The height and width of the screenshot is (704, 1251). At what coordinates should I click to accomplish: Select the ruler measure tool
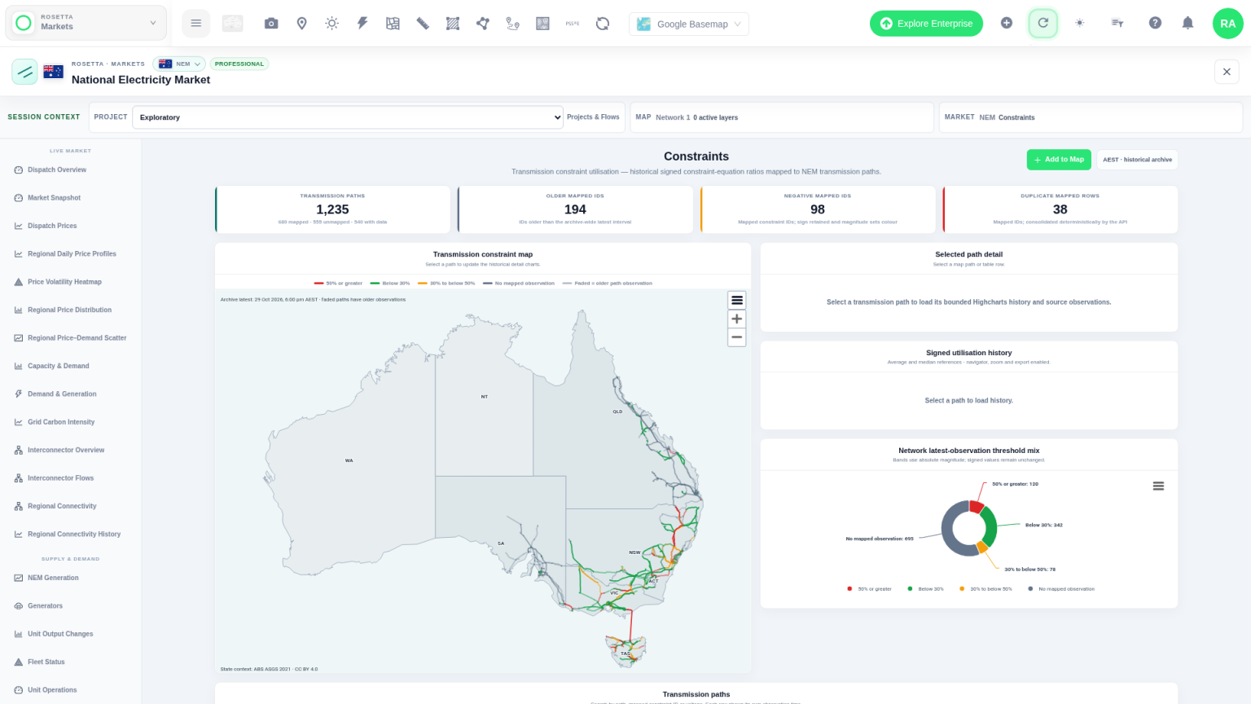(x=423, y=24)
